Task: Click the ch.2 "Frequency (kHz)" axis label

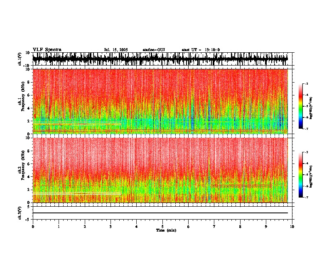Action: click(23, 165)
